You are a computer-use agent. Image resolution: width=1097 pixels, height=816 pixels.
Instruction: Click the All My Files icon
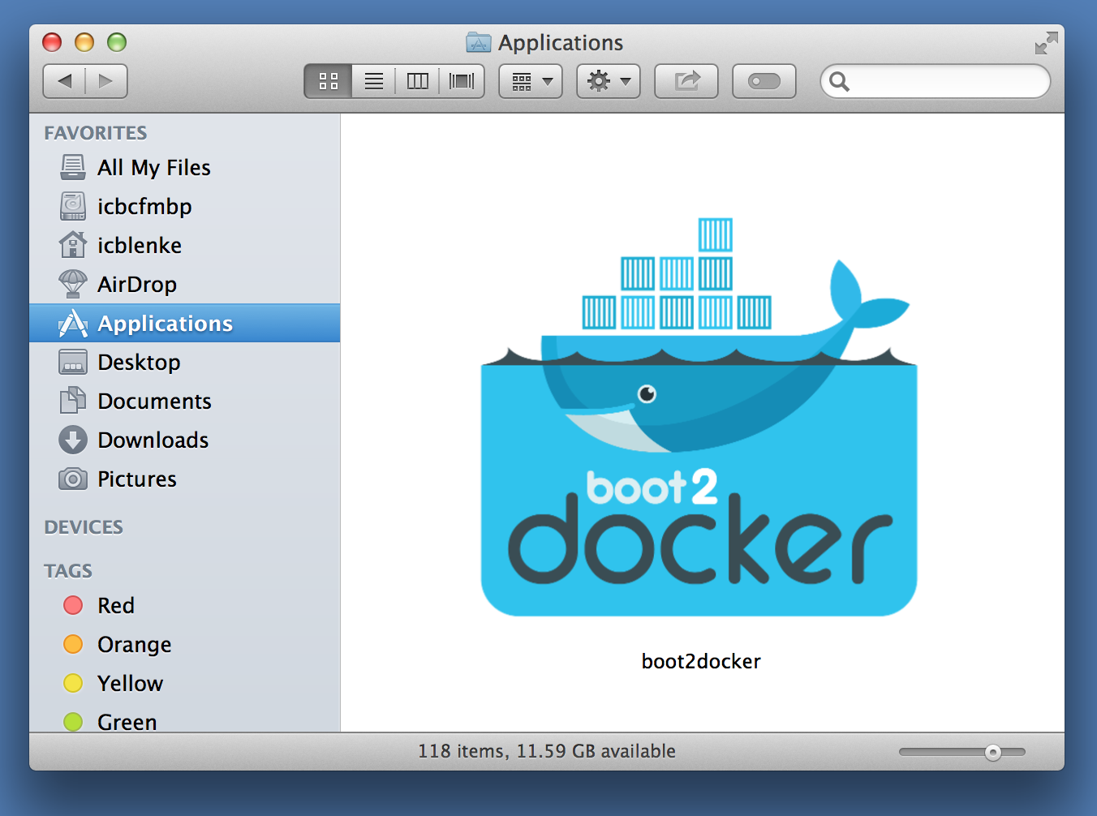(73, 167)
